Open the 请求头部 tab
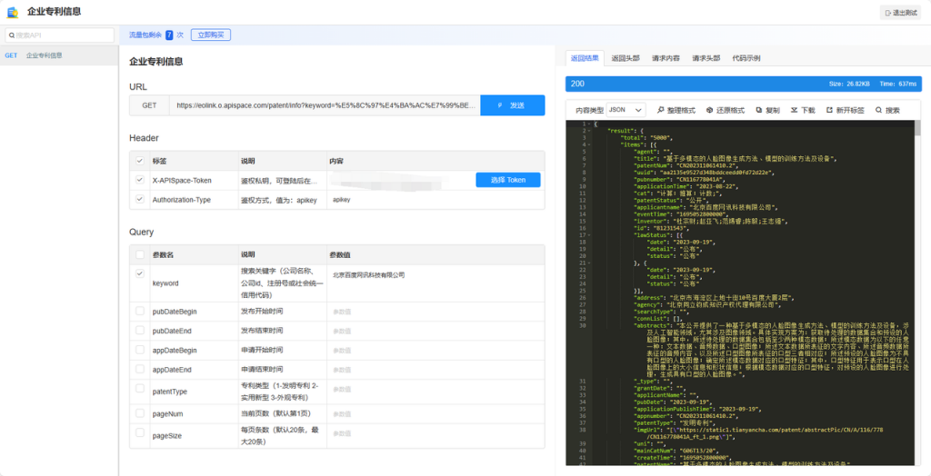 click(706, 58)
